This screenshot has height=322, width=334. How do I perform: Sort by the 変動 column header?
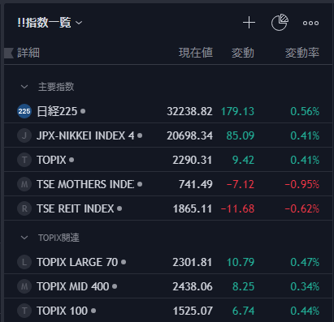click(243, 53)
